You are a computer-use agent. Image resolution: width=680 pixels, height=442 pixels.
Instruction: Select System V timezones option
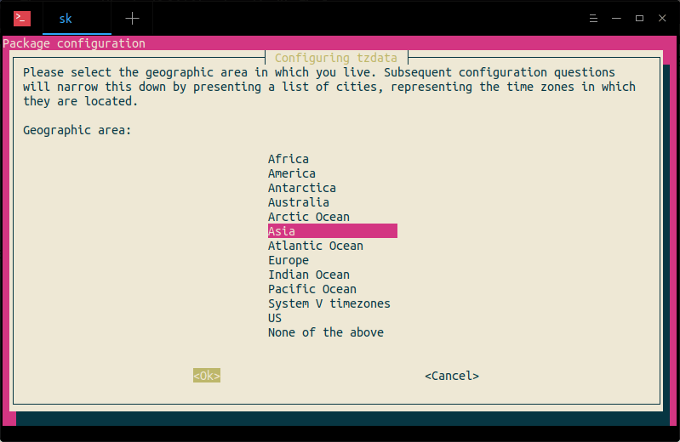(329, 303)
